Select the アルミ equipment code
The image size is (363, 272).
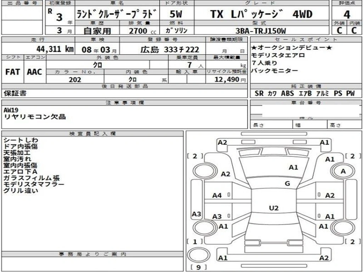323,93
